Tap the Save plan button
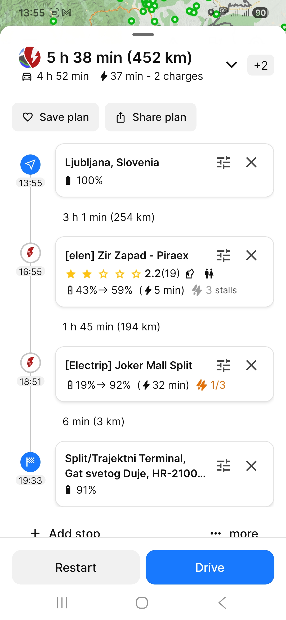 [55, 117]
